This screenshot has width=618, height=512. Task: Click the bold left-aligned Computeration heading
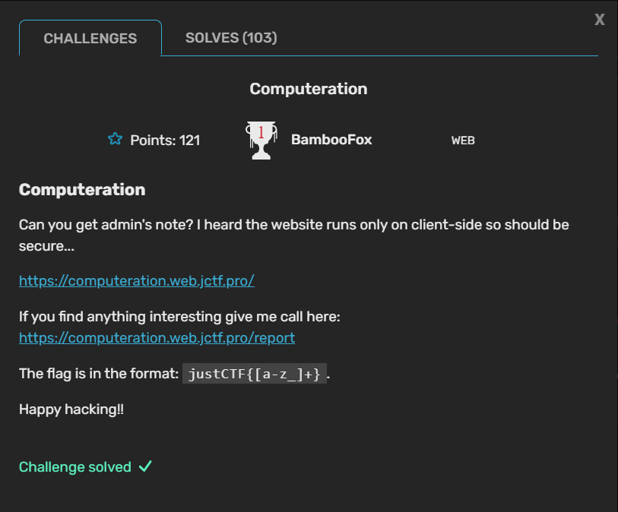pyautogui.click(x=82, y=189)
